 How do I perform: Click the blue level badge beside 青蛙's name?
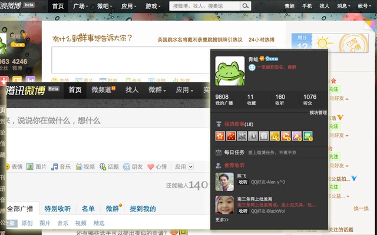pos(272,59)
